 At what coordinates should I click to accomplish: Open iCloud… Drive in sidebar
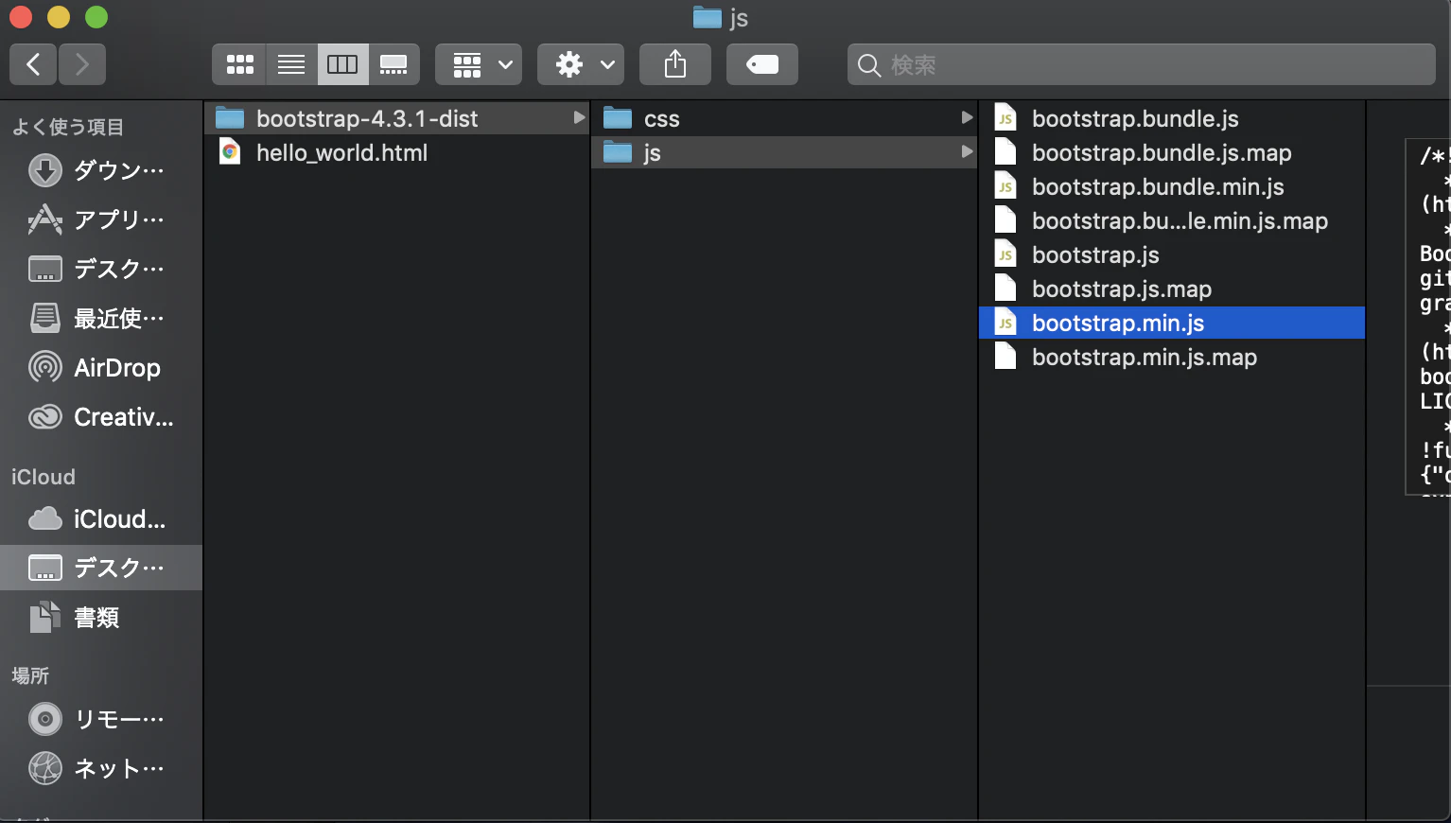(x=101, y=518)
